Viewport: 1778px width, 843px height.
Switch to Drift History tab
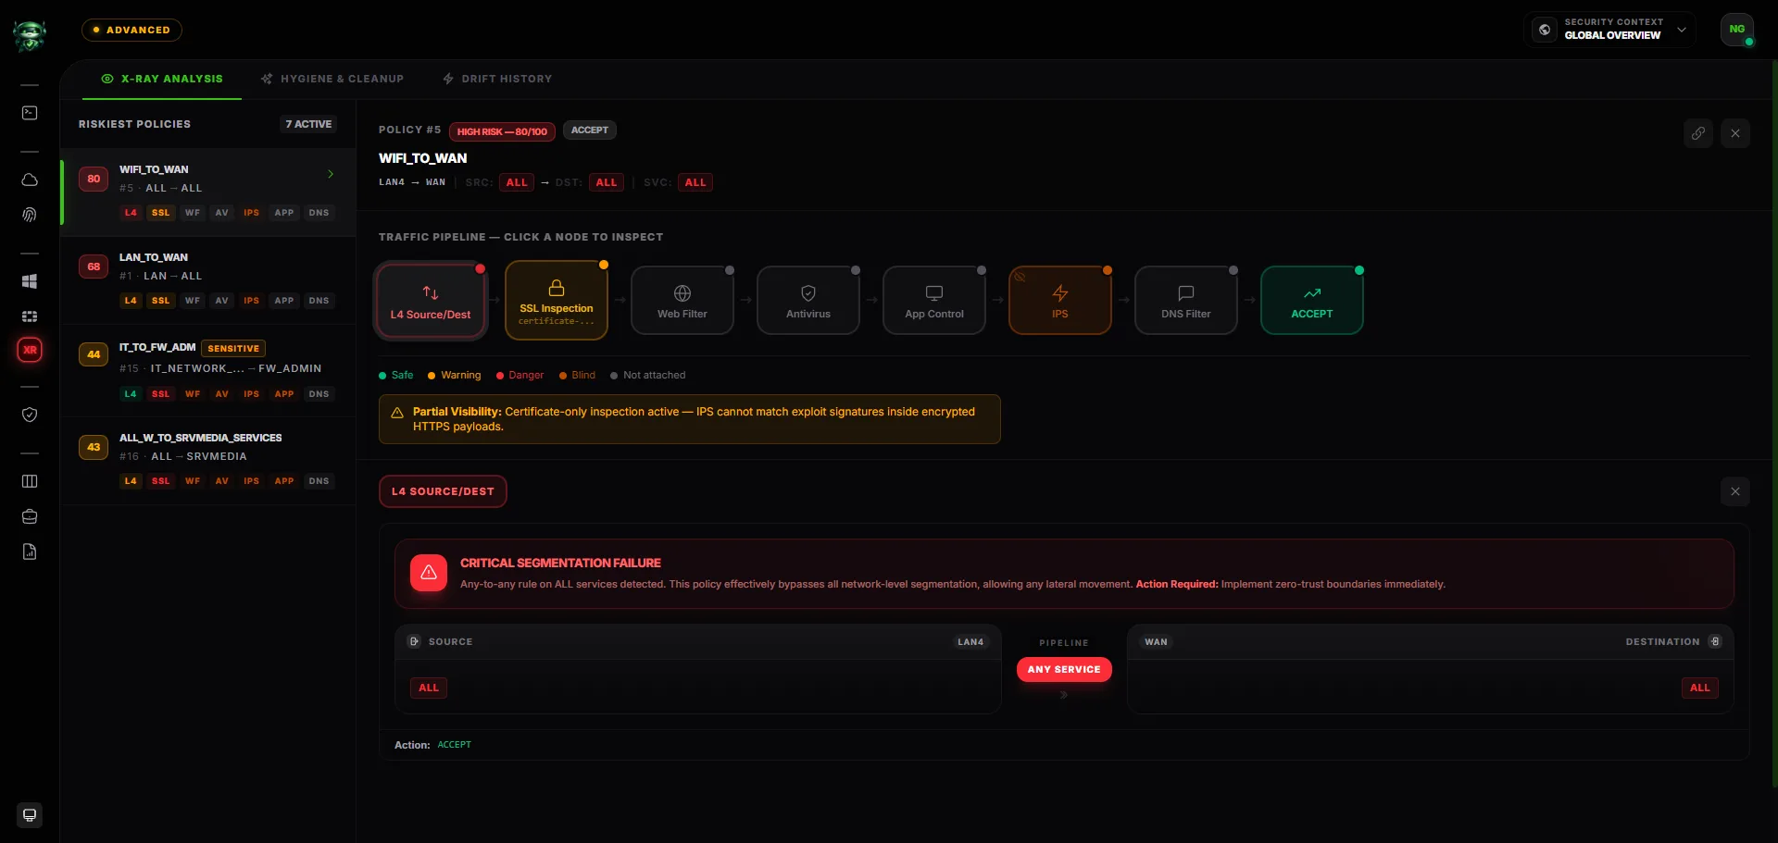pyautogui.click(x=497, y=79)
